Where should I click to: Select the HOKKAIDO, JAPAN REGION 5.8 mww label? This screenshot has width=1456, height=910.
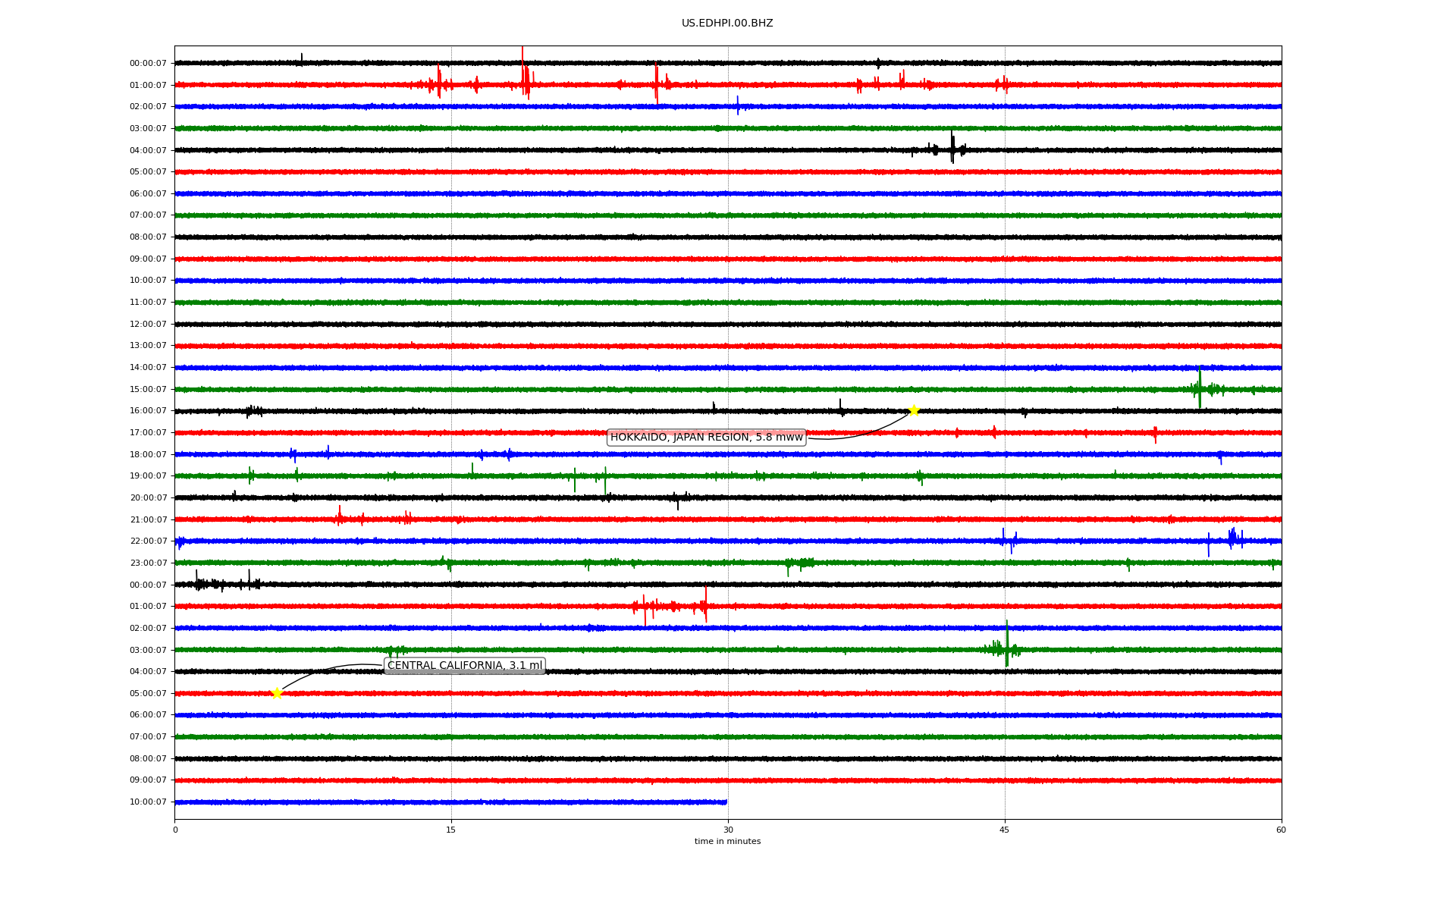[x=706, y=438]
